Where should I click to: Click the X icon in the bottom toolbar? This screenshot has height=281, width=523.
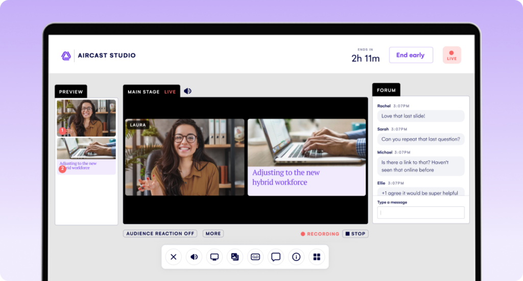point(174,257)
